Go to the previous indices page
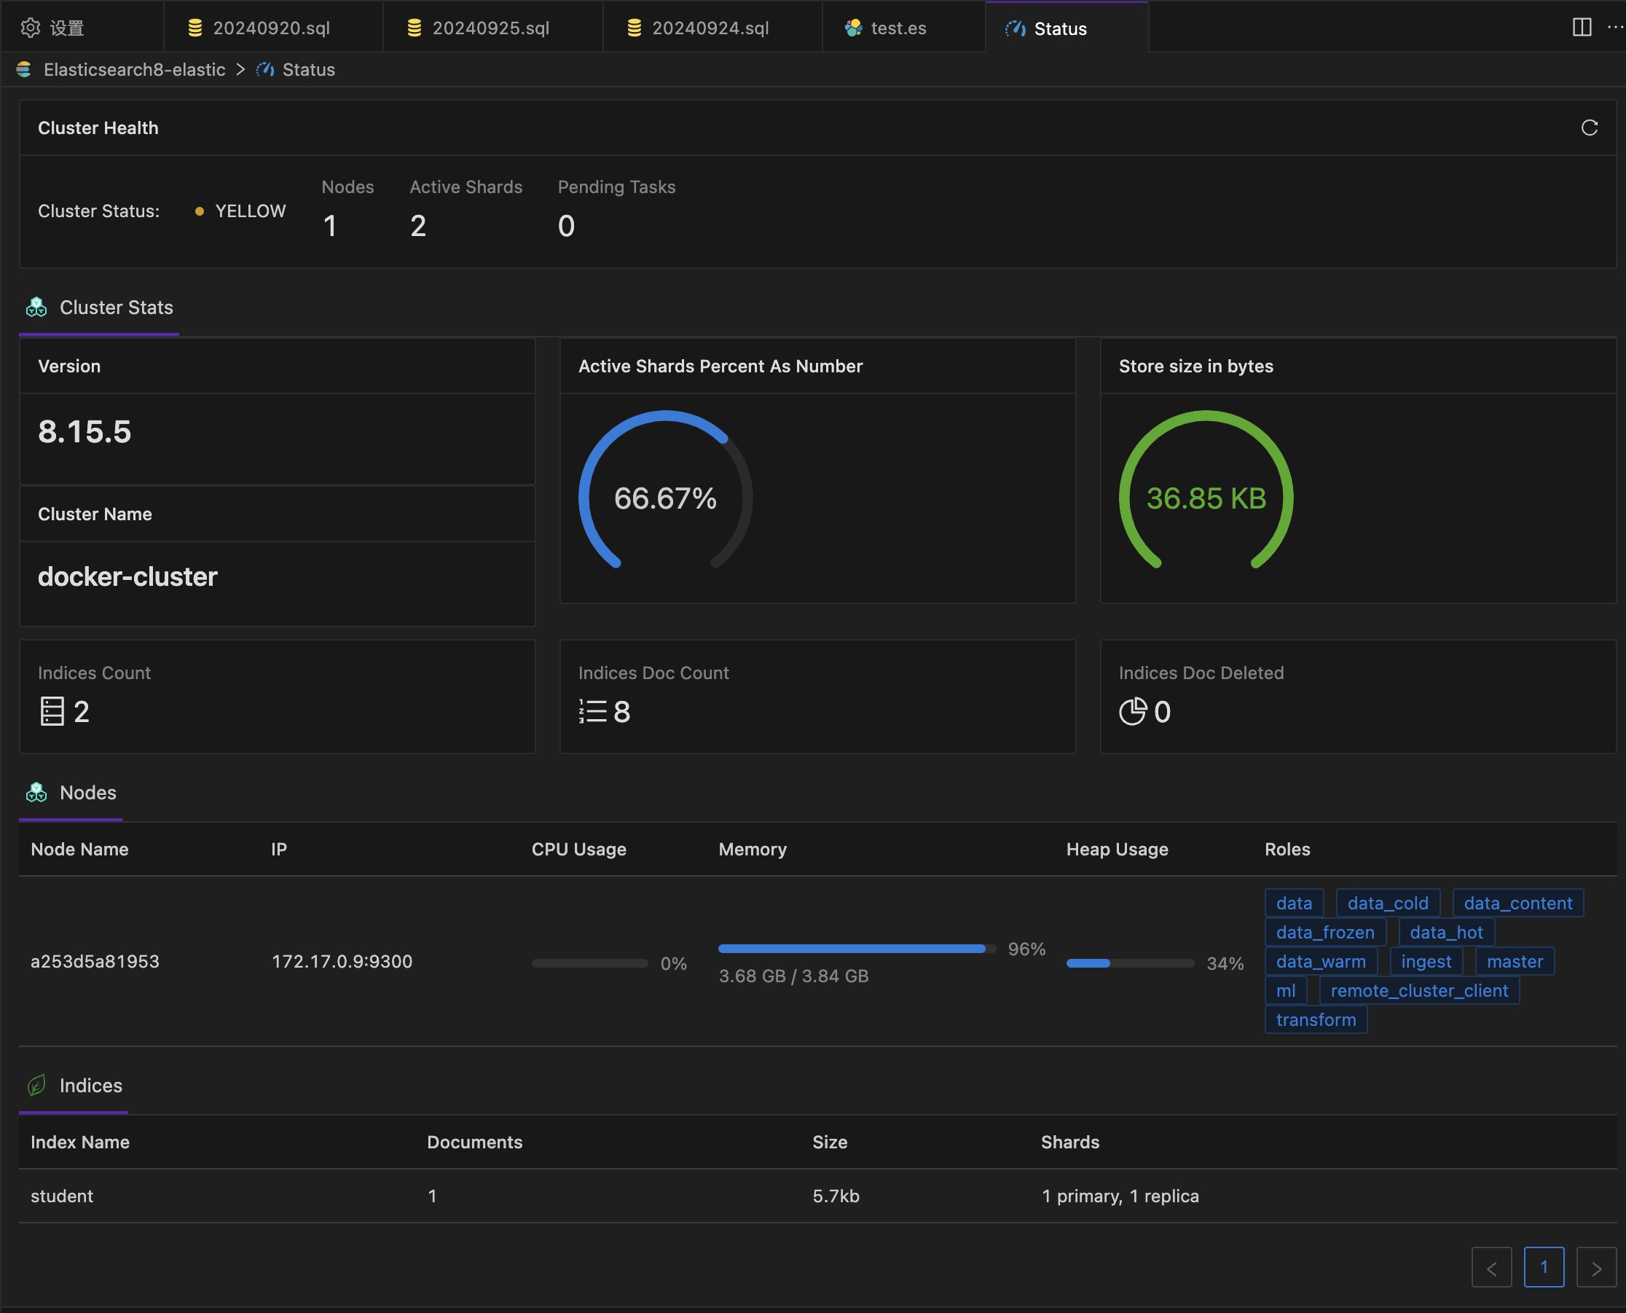1626x1313 pixels. coord(1491,1269)
